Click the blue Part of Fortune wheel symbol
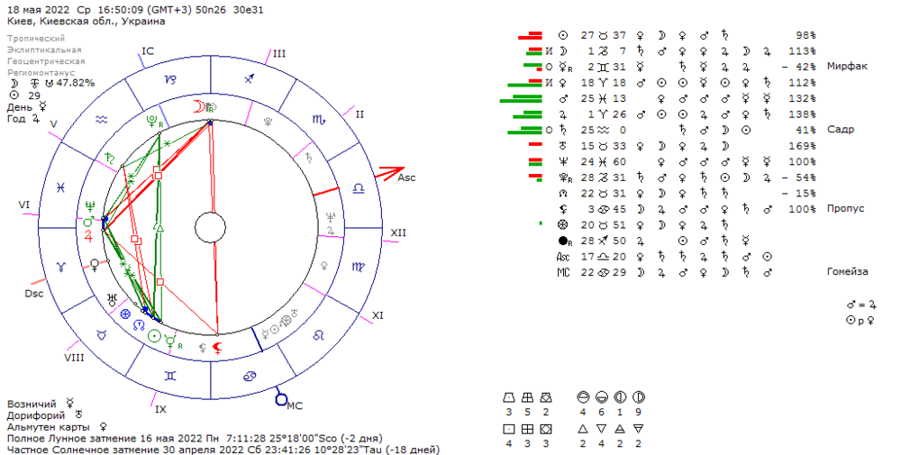 pyautogui.click(x=124, y=314)
